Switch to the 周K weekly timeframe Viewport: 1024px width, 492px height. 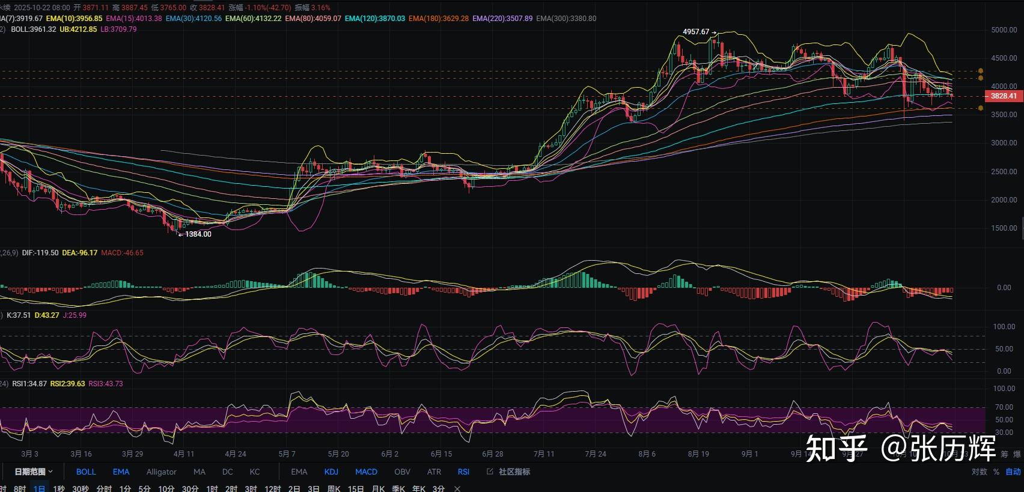pos(334,488)
